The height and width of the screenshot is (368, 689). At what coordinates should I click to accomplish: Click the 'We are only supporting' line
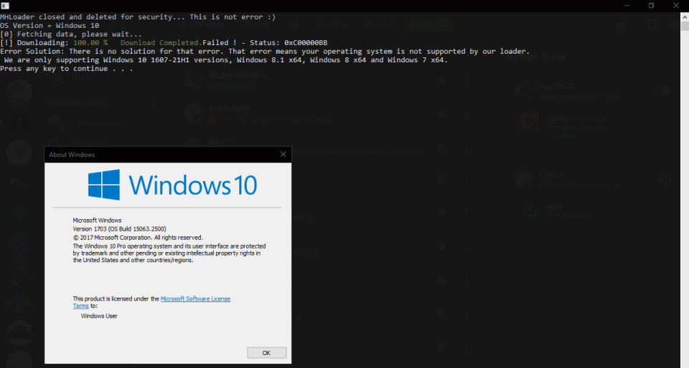(x=226, y=60)
